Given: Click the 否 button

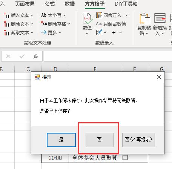Looking at the screenshot, I should click(100, 140).
